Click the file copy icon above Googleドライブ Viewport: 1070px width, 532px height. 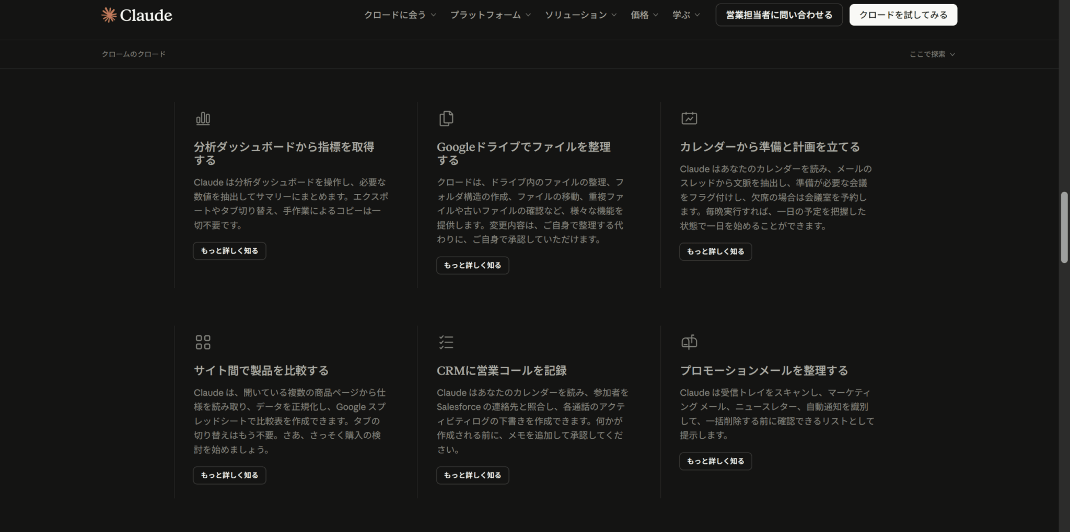click(446, 119)
